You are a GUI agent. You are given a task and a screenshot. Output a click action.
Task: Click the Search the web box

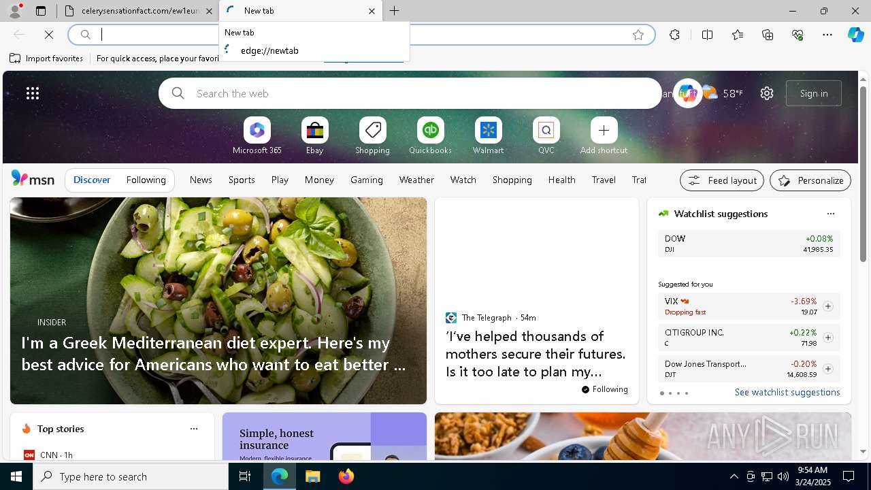coord(410,93)
